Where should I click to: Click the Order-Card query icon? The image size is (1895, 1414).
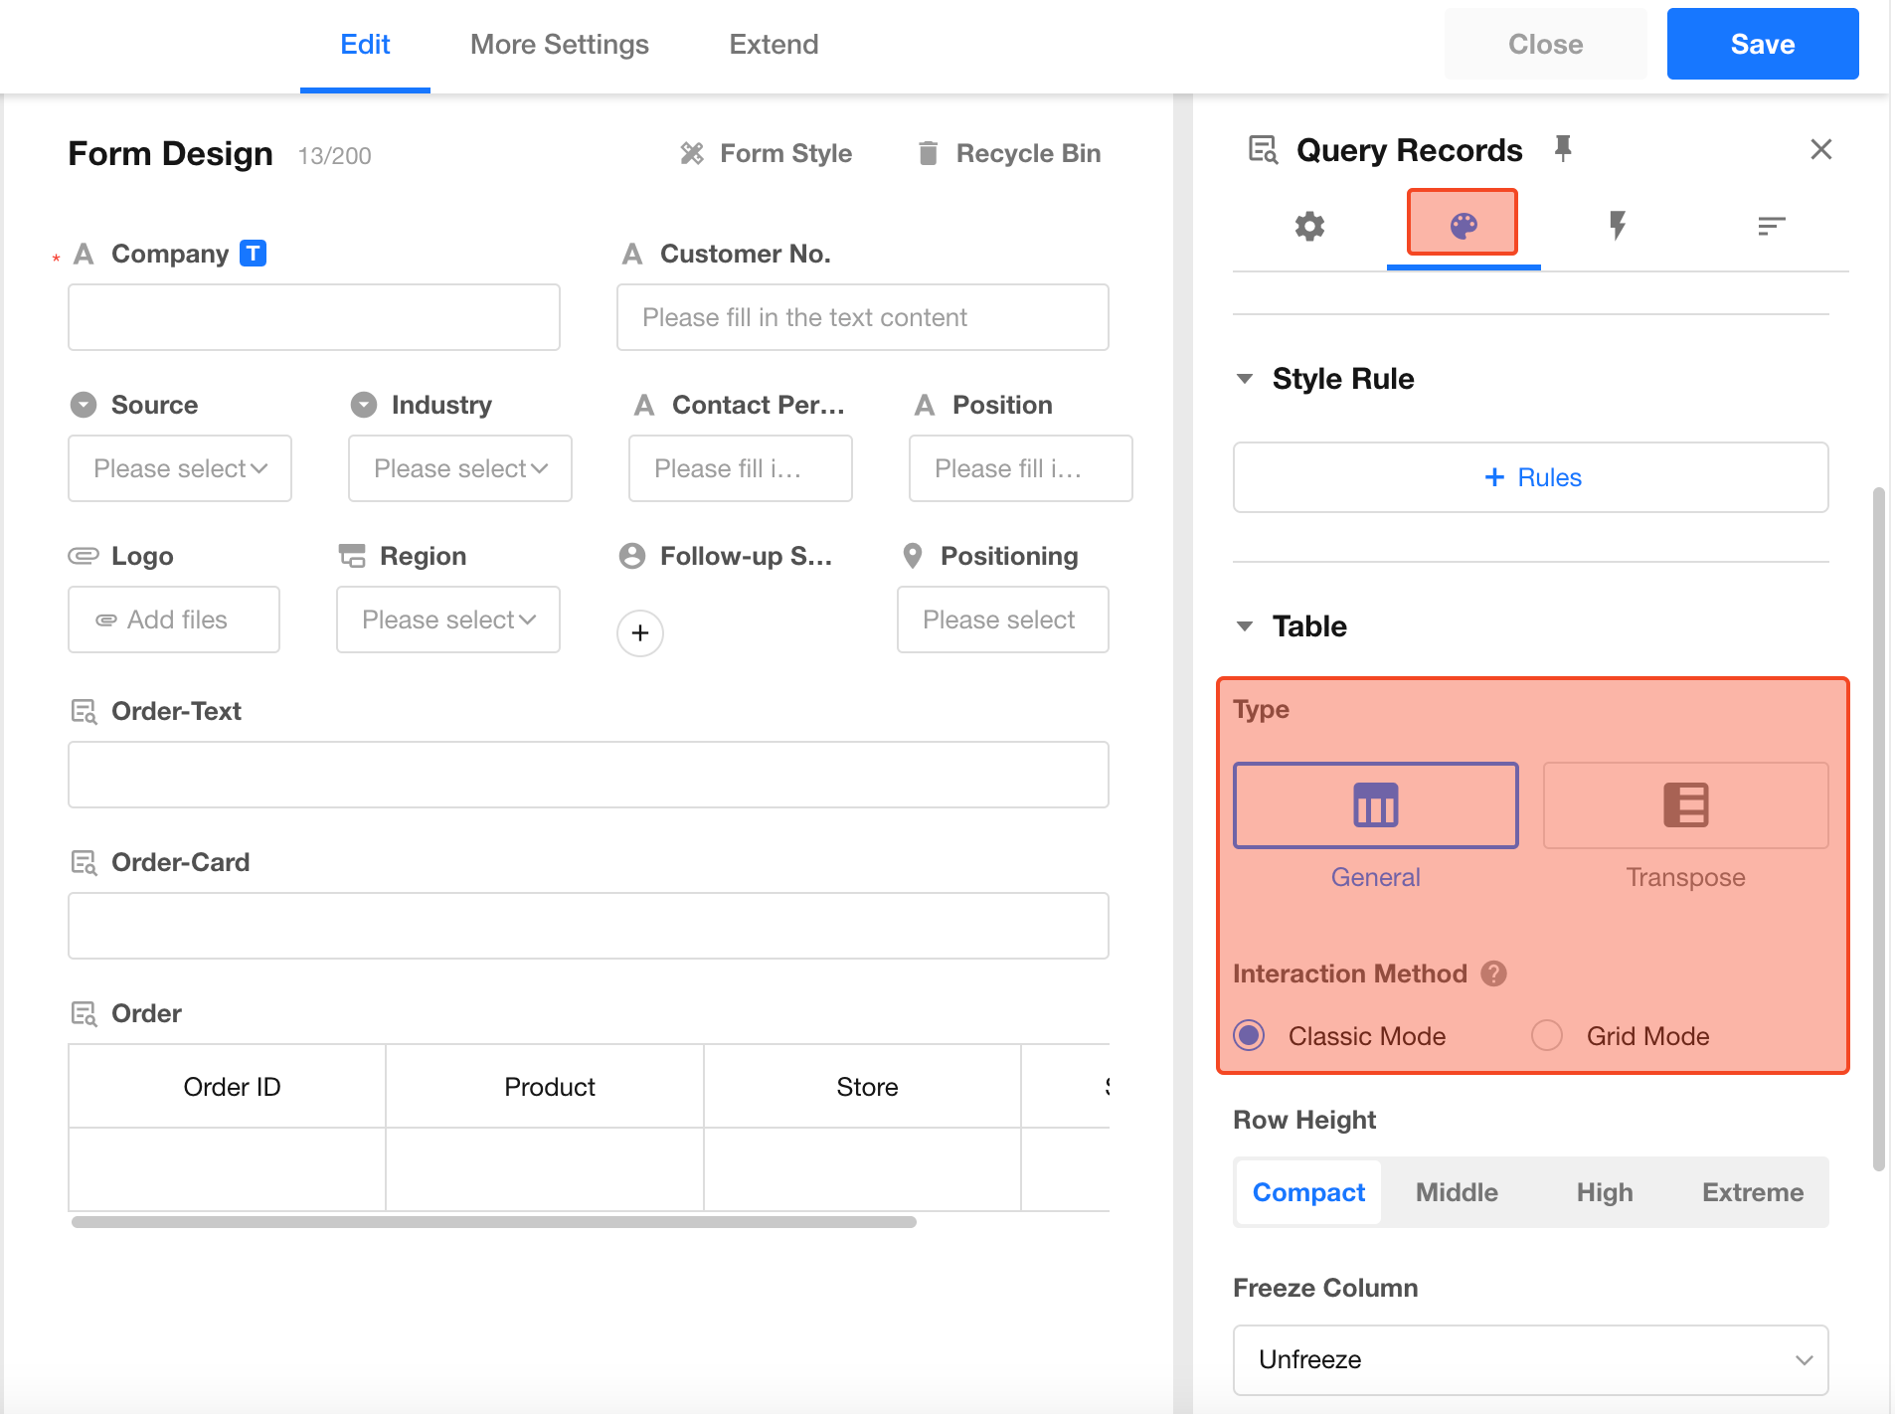pyautogui.click(x=84, y=862)
